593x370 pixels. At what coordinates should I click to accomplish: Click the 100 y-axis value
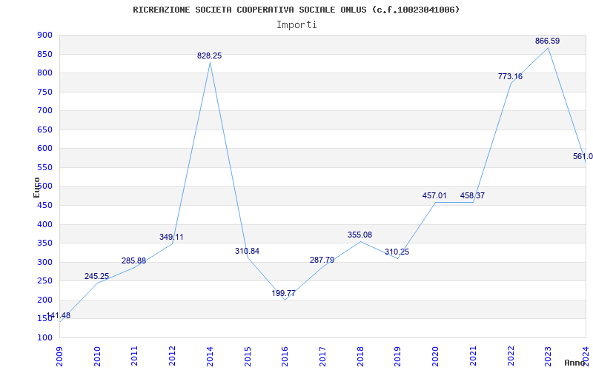(x=44, y=338)
